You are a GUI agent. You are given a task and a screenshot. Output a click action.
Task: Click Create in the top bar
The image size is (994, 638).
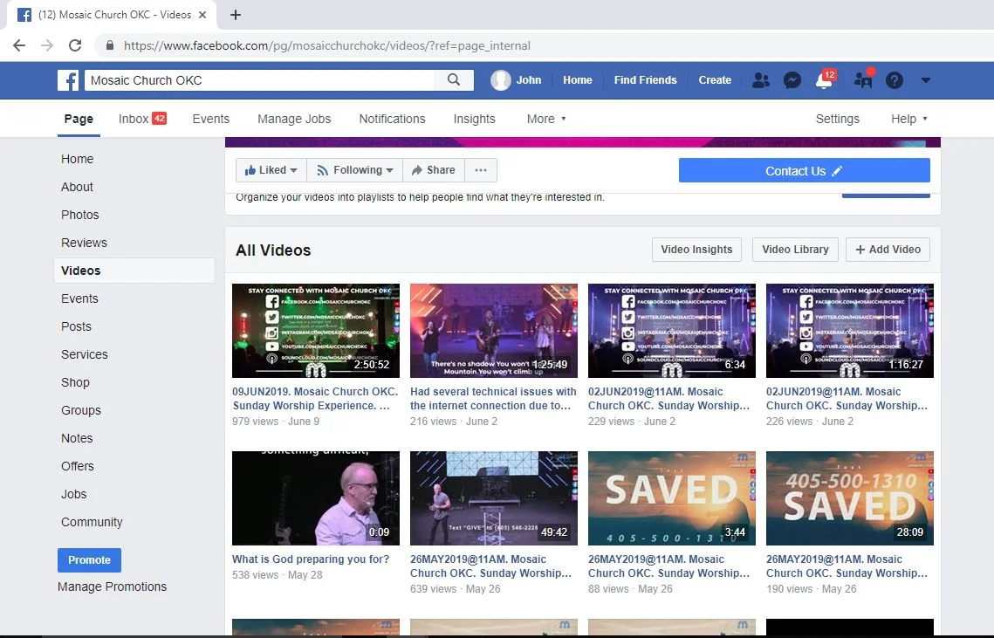715,80
